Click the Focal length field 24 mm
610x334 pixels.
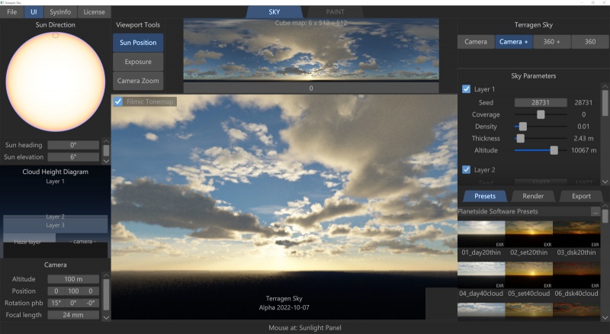coord(73,315)
